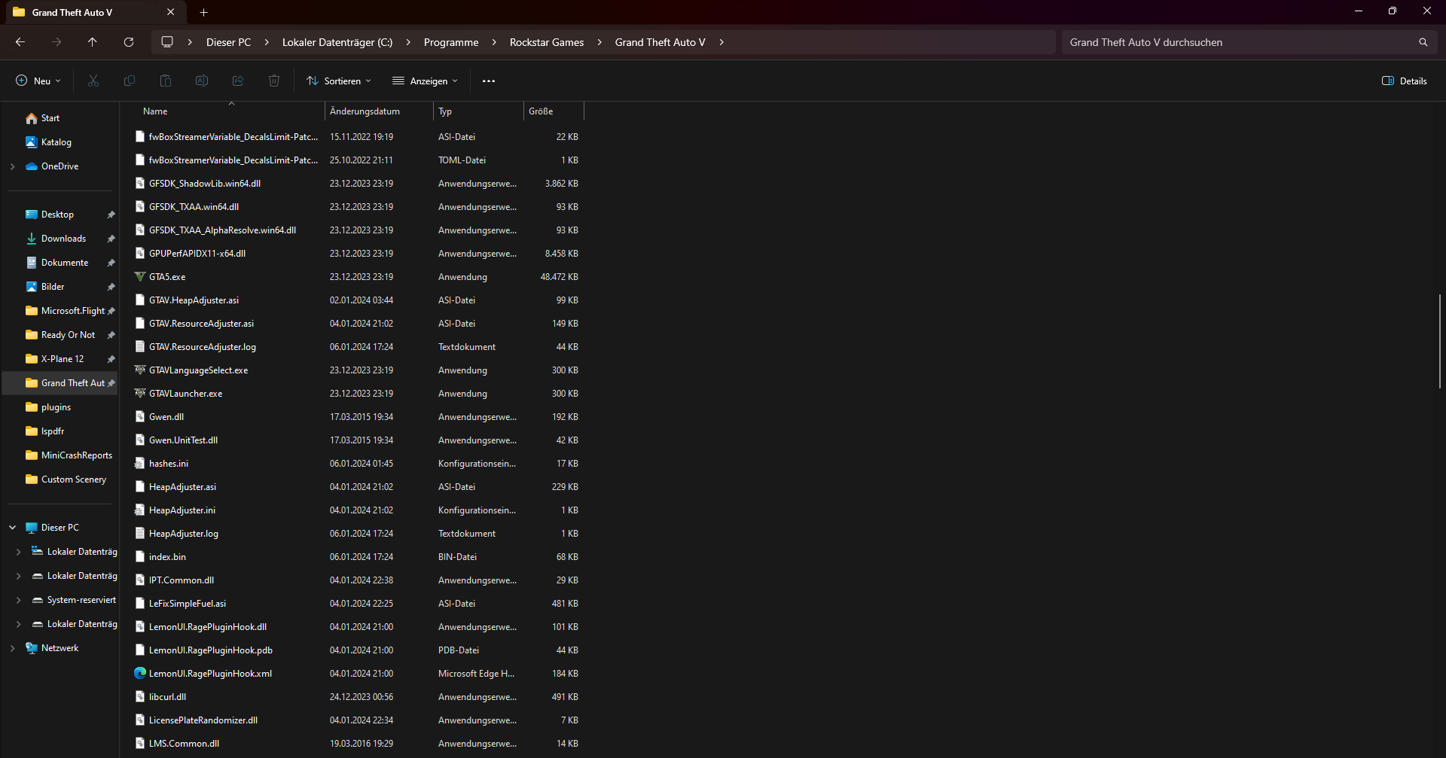Select the GTA5.exe file icon
Screen dimensions: 1446x758
tap(140, 277)
